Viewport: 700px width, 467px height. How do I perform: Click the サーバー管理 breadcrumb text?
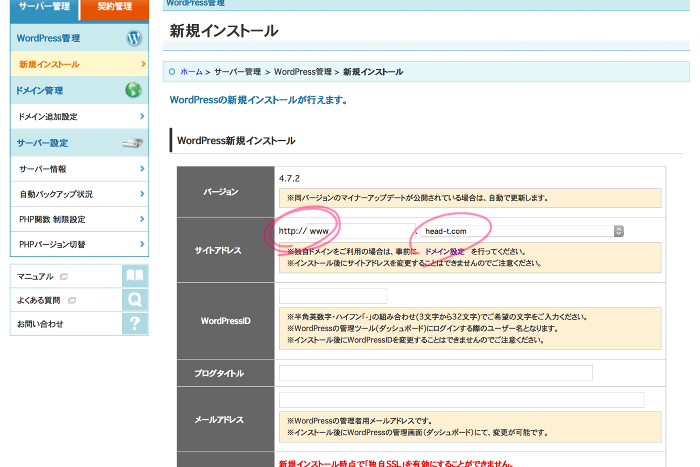[237, 72]
